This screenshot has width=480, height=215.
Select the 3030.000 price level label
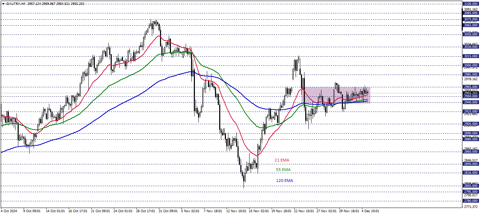coord(470,47)
